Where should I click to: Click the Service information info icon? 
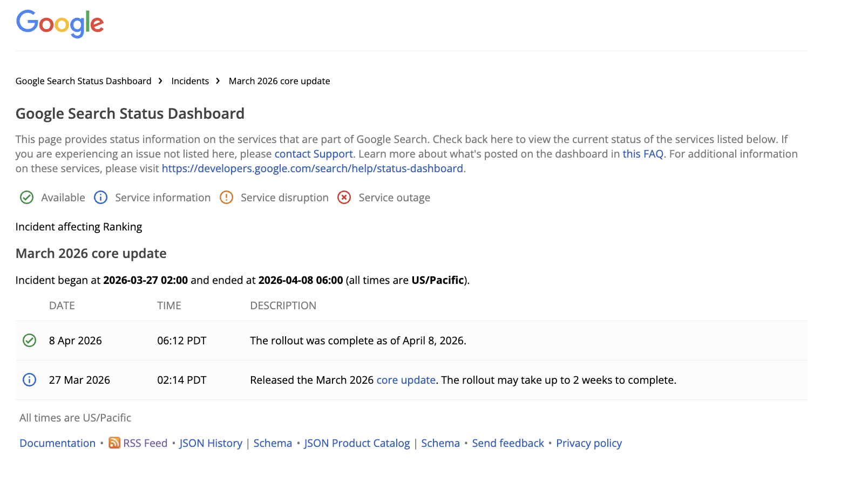click(100, 198)
